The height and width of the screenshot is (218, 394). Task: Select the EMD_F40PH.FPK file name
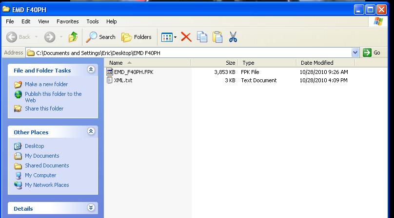pyautogui.click(x=134, y=72)
